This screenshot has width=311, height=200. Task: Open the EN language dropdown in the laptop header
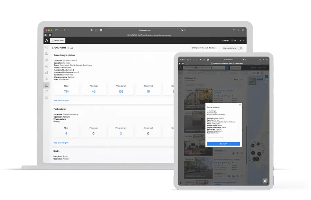(241, 41)
